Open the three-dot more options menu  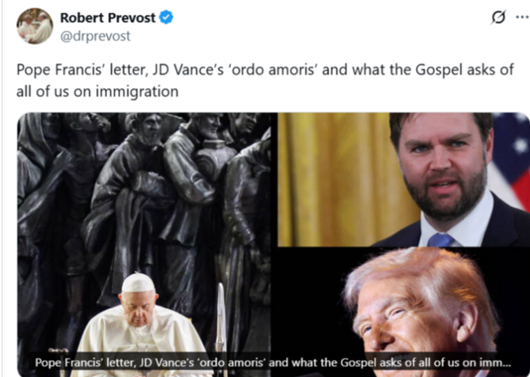pyautogui.click(x=522, y=17)
